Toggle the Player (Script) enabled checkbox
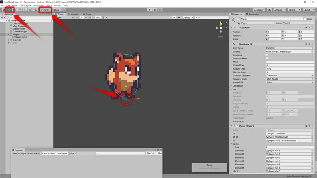This screenshot has height=178, width=317. (x=237, y=126)
